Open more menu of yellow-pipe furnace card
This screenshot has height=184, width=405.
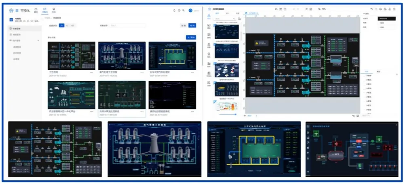click(x=192, y=72)
